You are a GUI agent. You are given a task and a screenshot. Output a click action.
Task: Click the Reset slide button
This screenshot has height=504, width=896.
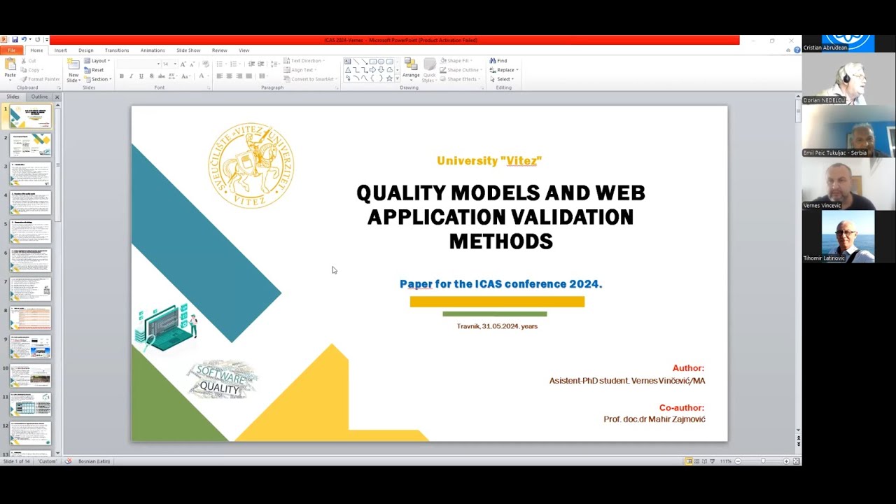(94, 70)
